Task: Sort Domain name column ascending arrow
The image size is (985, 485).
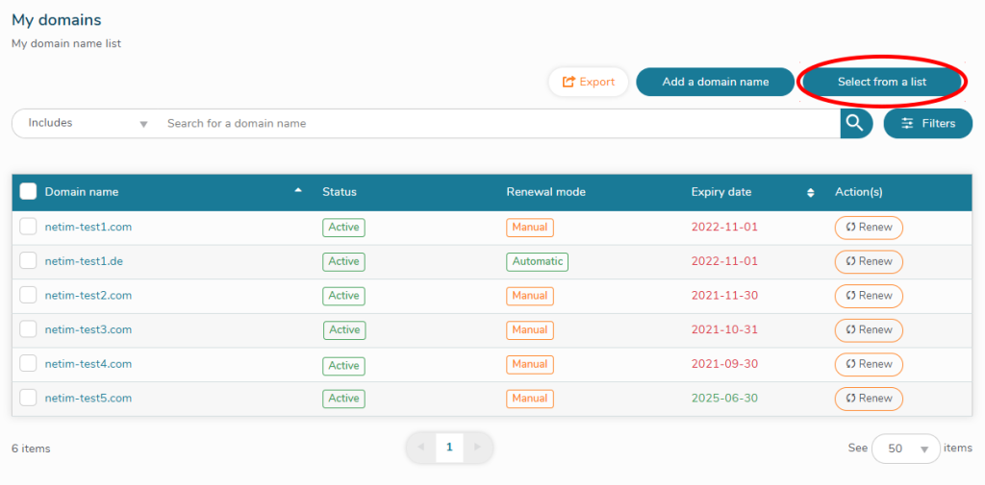Action: 297,191
